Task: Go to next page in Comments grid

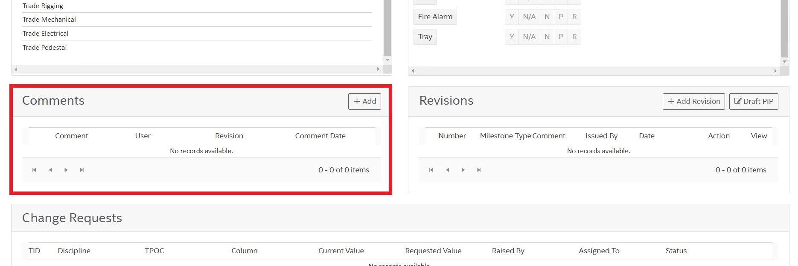Action: coord(66,170)
